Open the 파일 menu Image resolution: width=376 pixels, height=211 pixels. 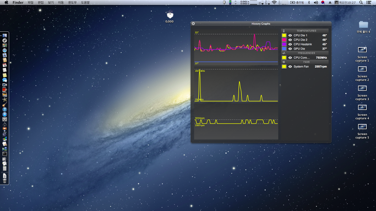tap(31, 2)
